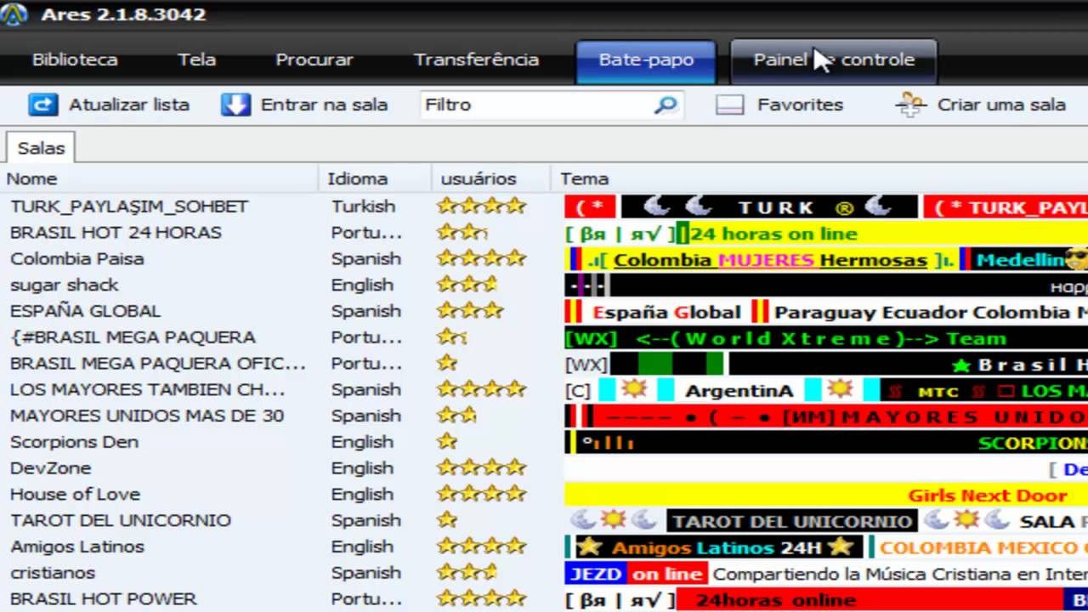Select the MAYORES UNIDOS MAS DE 30 room
Viewport: 1088px width, 612px height.
146,416
